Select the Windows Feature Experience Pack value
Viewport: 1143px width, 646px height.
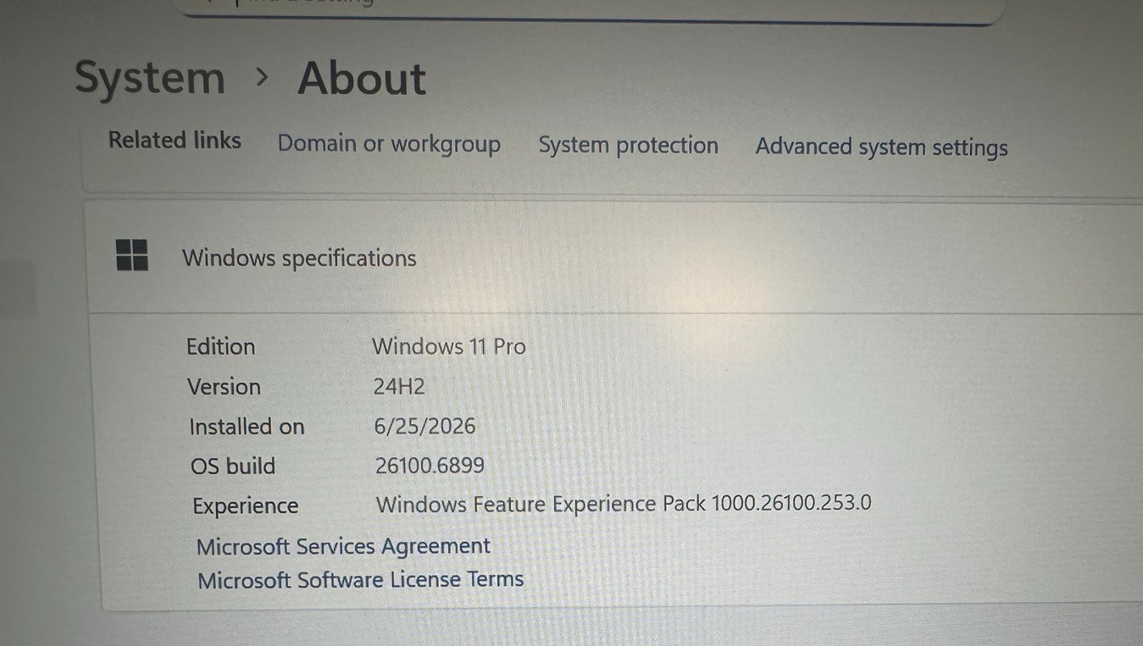coord(624,503)
